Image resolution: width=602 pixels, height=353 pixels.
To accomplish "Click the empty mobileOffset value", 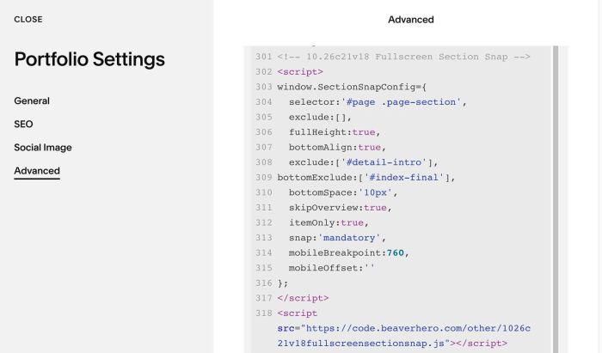I will [x=369, y=268].
